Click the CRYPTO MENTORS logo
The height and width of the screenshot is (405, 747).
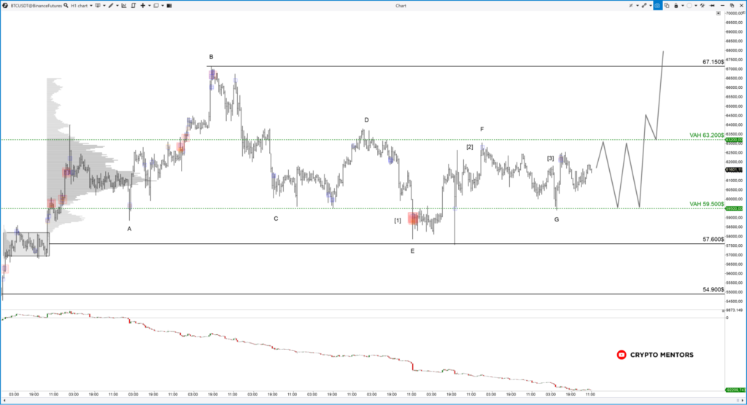click(x=655, y=355)
